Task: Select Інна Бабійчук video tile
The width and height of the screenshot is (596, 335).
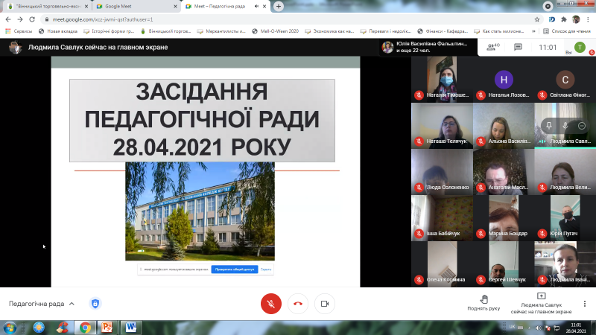Action: [x=442, y=218]
